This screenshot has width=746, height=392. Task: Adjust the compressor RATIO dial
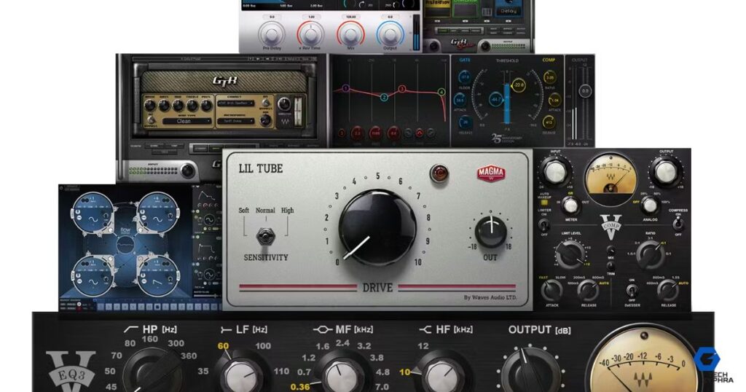(549, 77)
